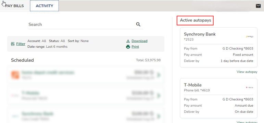
Task: Click the 'Account: All' text
Action: tap(37, 41)
